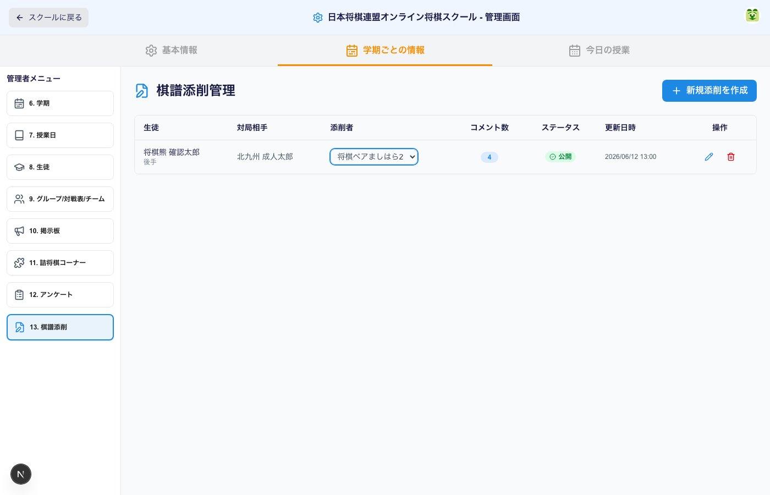Click the round N logo badge
The image size is (770, 495).
tap(21, 474)
